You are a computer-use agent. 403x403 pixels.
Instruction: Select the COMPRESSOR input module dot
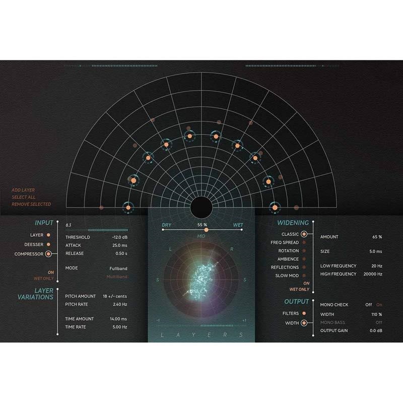tap(48, 254)
